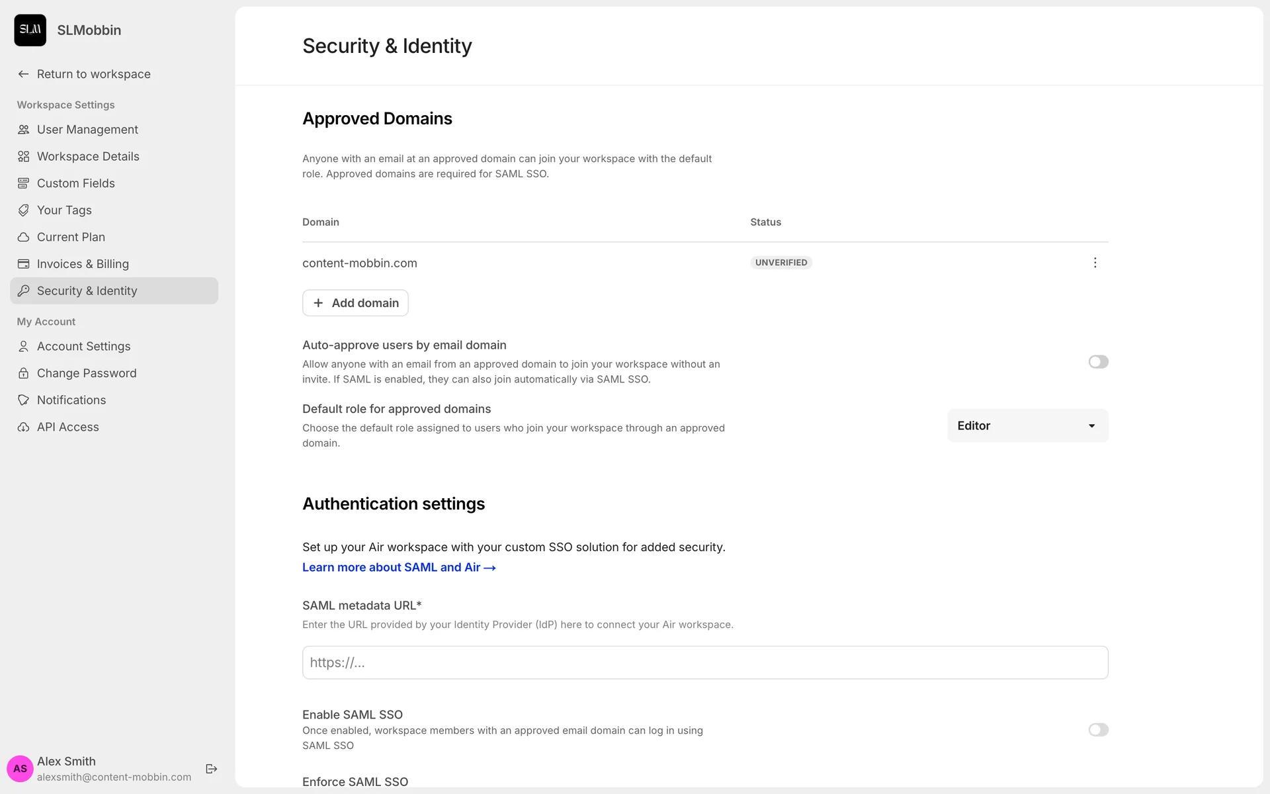This screenshot has height=794, width=1270.
Task: Click the Return to workspace arrow icon
Action: coord(24,74)
